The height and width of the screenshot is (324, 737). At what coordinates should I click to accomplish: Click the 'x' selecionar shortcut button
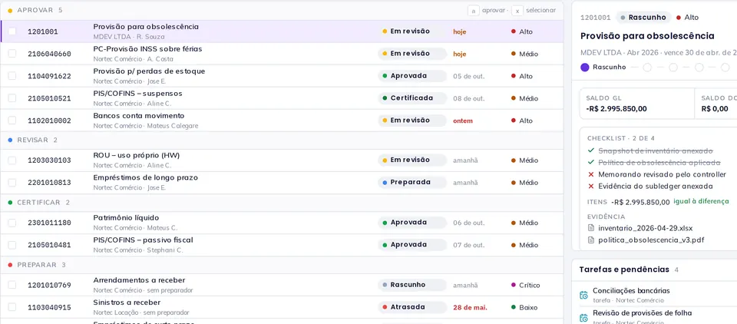point(517,10)
